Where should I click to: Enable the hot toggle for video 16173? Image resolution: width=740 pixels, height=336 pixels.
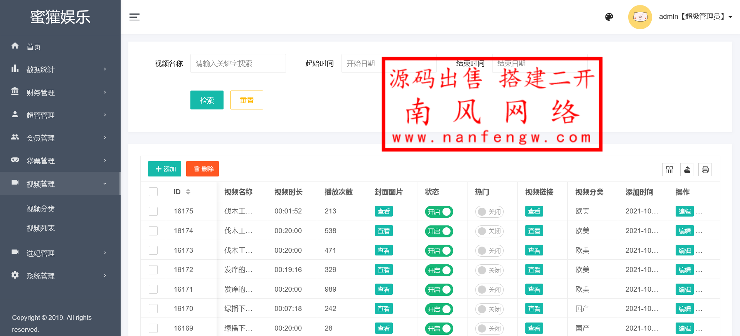(489, 251)
